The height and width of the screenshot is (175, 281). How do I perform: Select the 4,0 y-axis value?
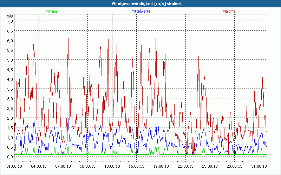(9, 79)
